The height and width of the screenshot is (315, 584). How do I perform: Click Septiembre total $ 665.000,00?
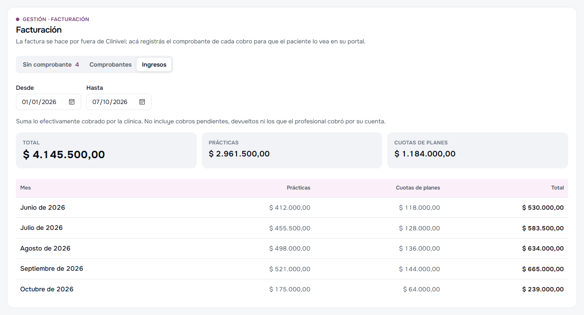tap(543, 269)
